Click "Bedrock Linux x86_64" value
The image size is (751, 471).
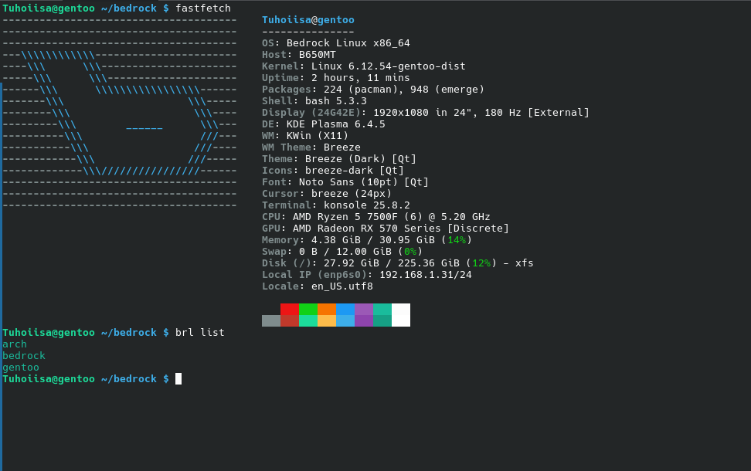(x=348, y=43)
